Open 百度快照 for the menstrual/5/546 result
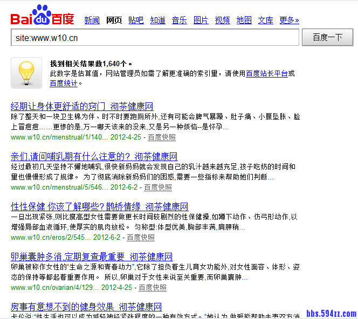The height and width of the screenshot is (319, 358). click(x=158, y=188)
